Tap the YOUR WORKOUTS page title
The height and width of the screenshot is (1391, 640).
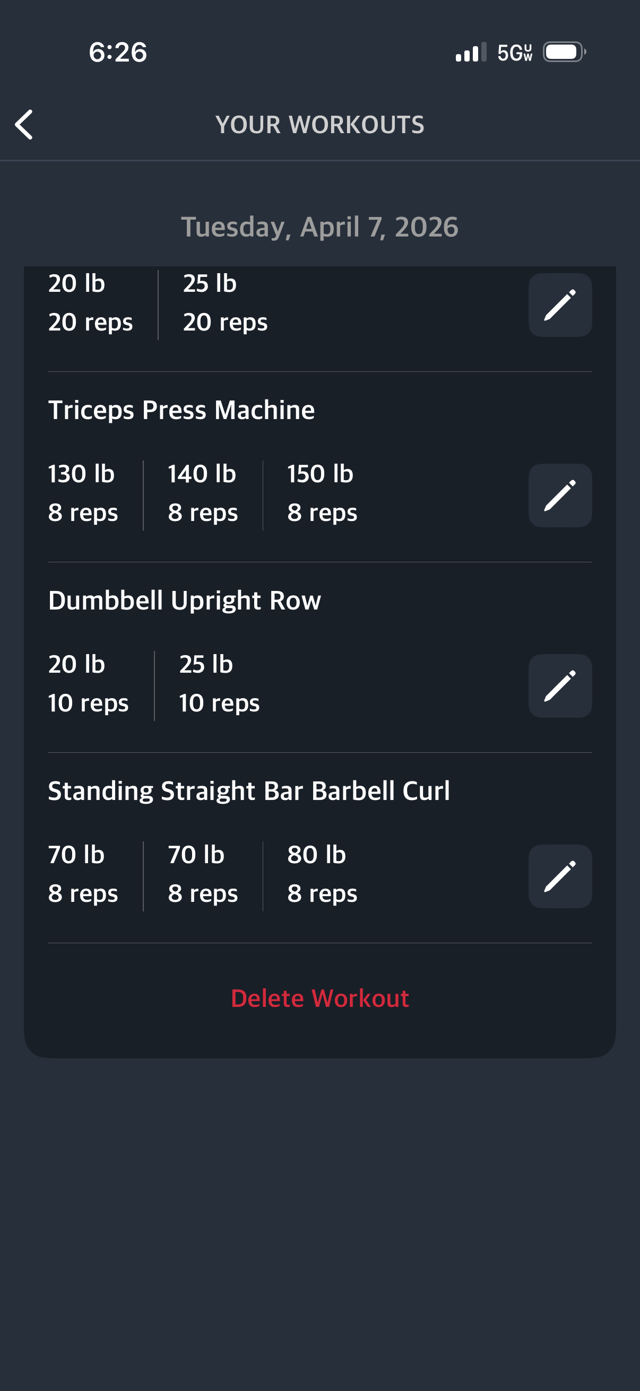coord(319,125)
